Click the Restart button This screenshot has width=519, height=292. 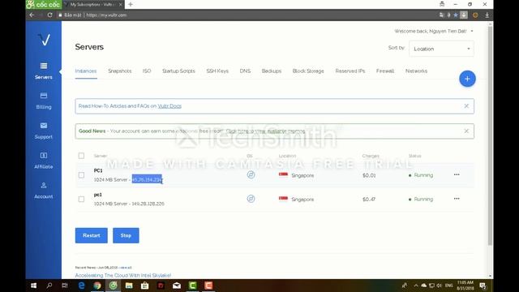[x=92, y=235]
